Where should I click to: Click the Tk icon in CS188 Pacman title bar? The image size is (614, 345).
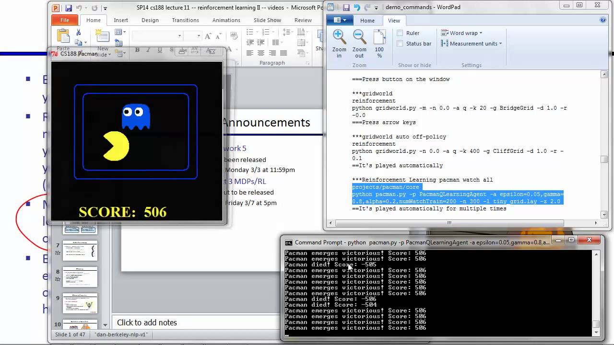point(55,54)
